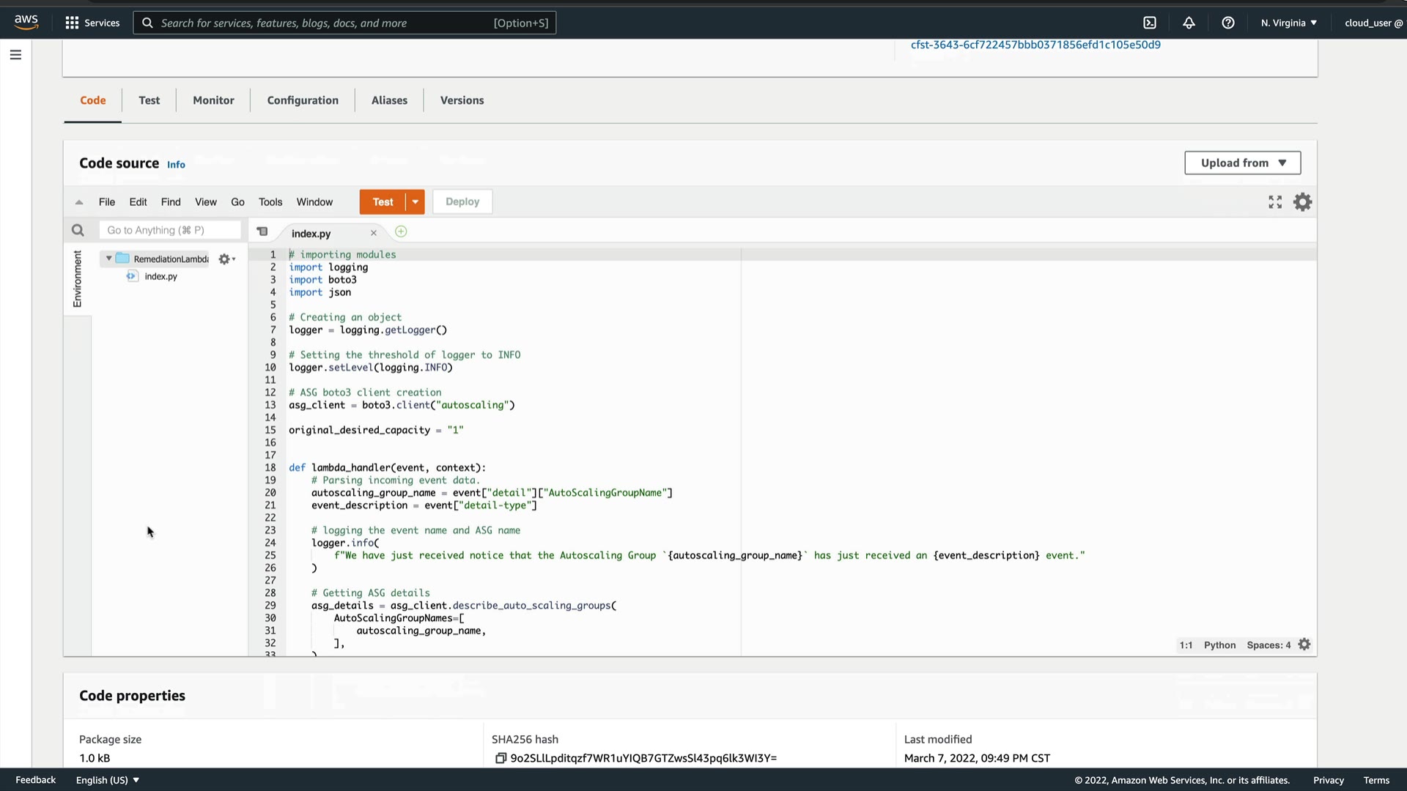Click the editor search magnifier icon
Viewport: 1407px width, 791px height.
click(x=78, y=231)
